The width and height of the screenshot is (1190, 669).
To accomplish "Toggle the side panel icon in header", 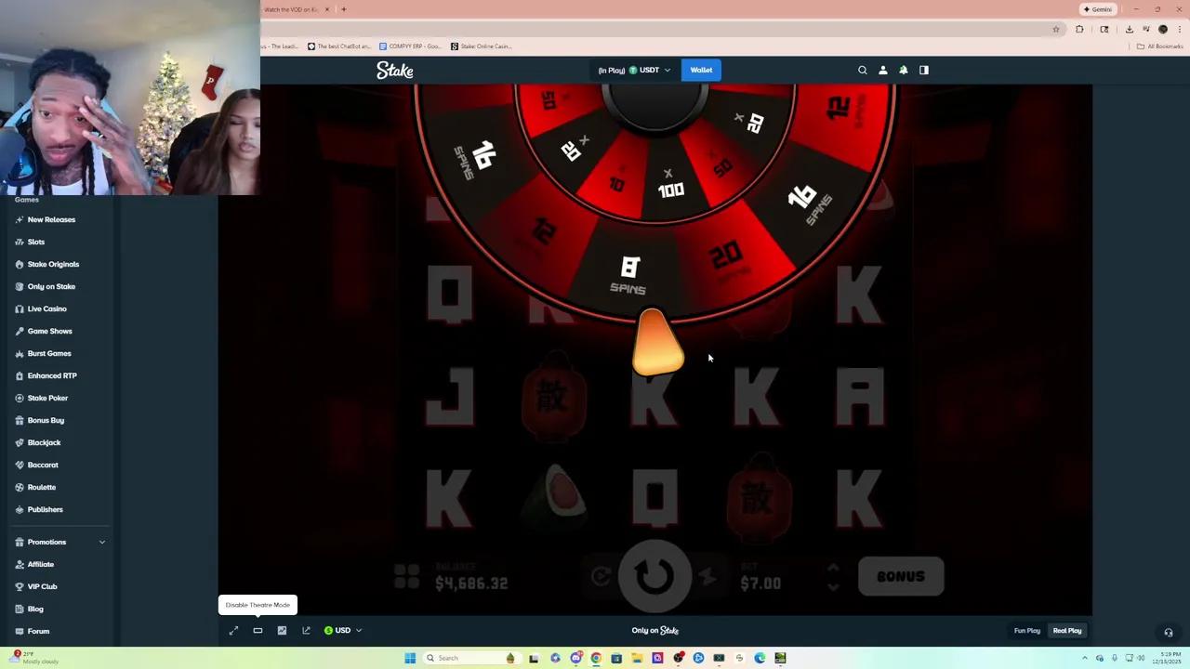I will (x=924, y=70).
